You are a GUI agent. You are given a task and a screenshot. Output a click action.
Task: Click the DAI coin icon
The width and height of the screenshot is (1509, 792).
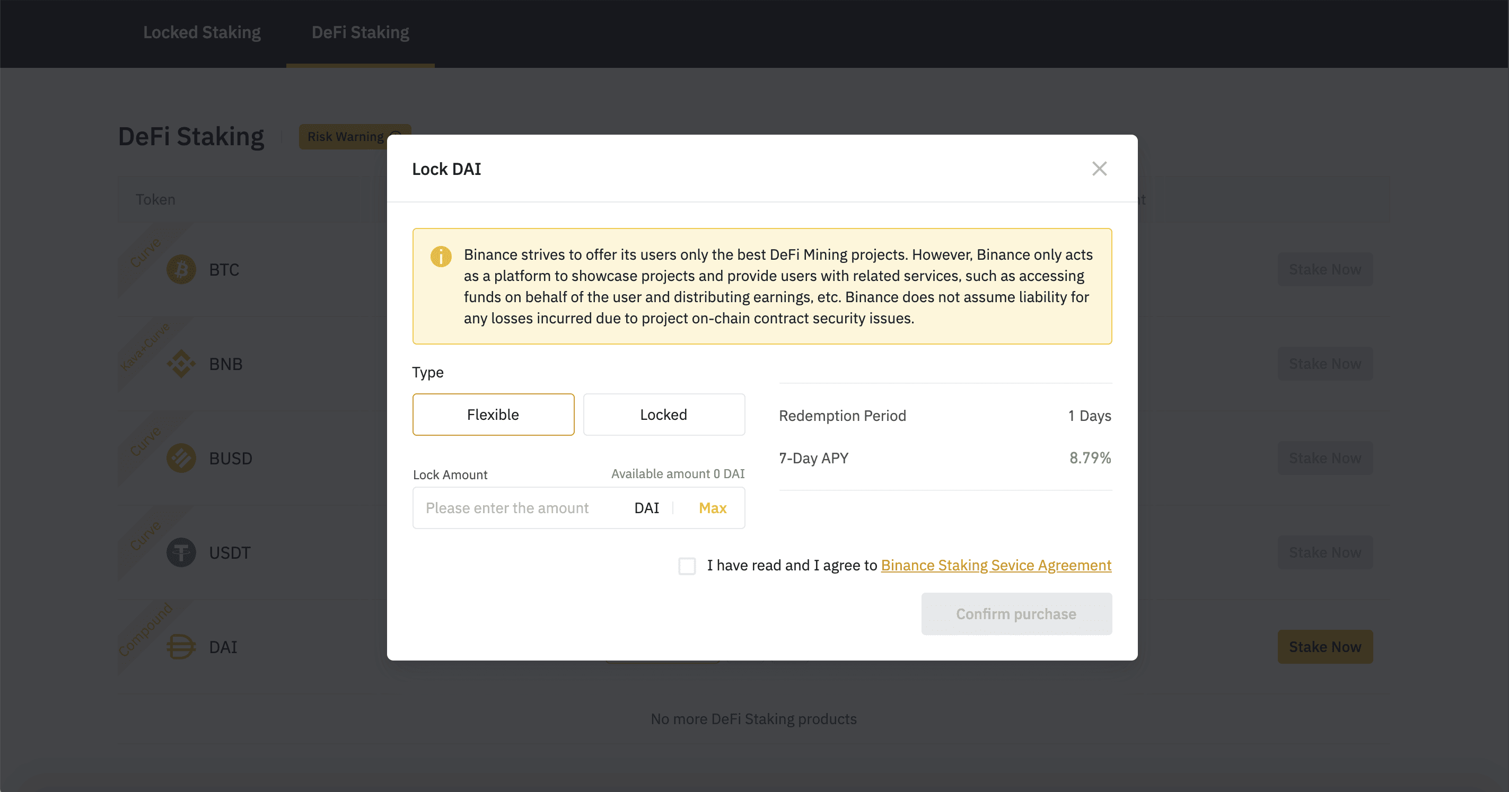pyautogui.click(x=181, y=647)
